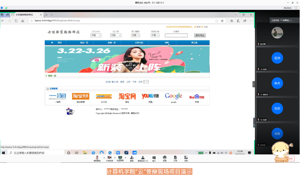301x177 pixels.
Task: Add page to favorites with star icon
Action: [x=222, y=21]
